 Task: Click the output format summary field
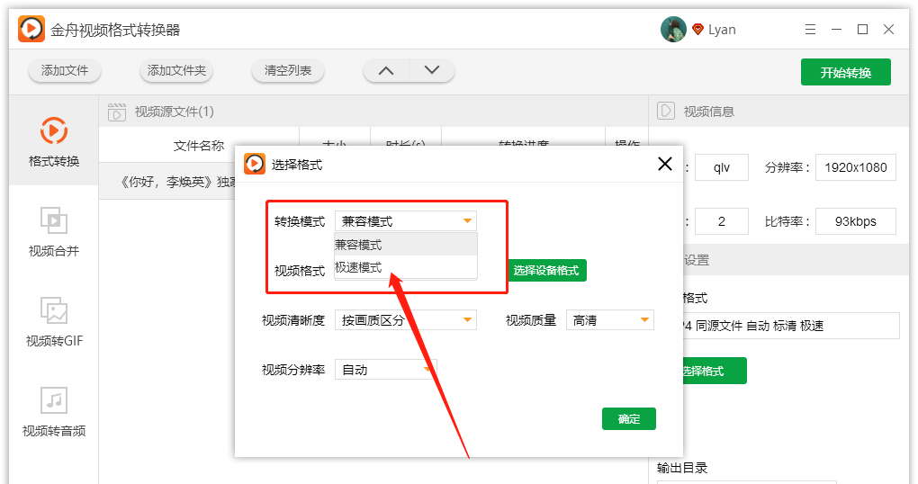790,326
